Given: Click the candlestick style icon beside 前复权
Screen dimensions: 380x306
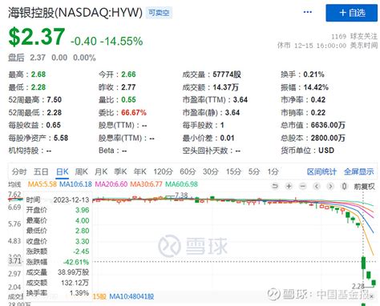Looking at the screenshot, I should tap(345, 186).
